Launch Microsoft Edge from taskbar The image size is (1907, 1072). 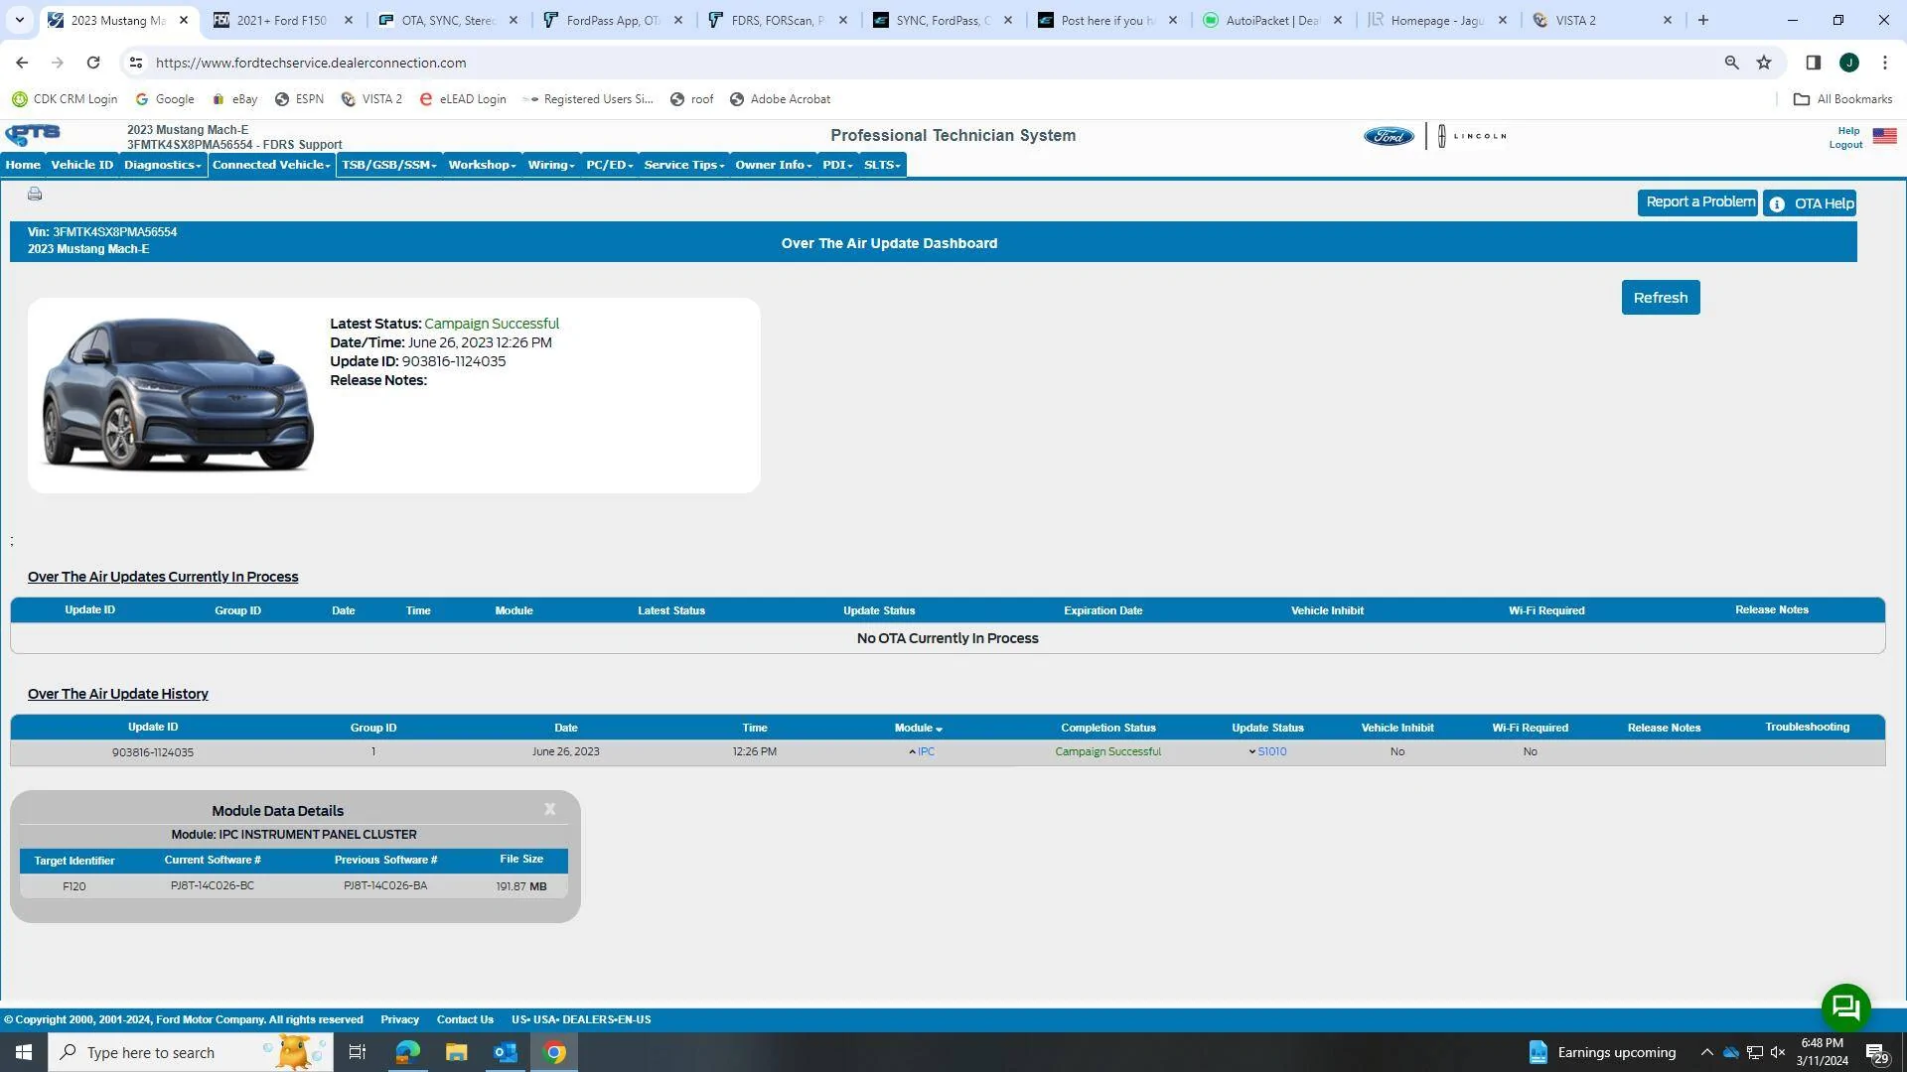coord(407,1052)
